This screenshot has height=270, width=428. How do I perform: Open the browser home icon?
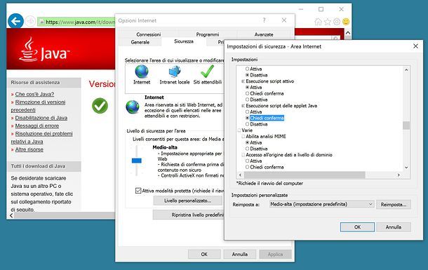tap(318, 22)
